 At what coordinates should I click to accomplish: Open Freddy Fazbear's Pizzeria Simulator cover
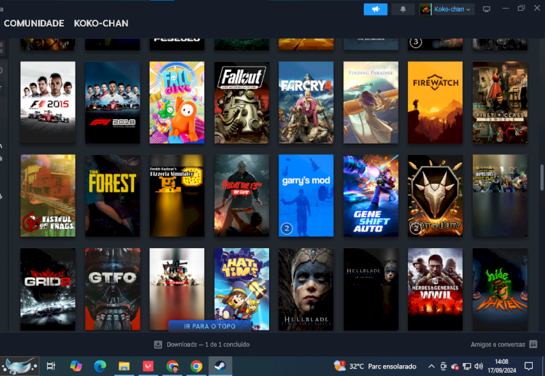point(177,196)
